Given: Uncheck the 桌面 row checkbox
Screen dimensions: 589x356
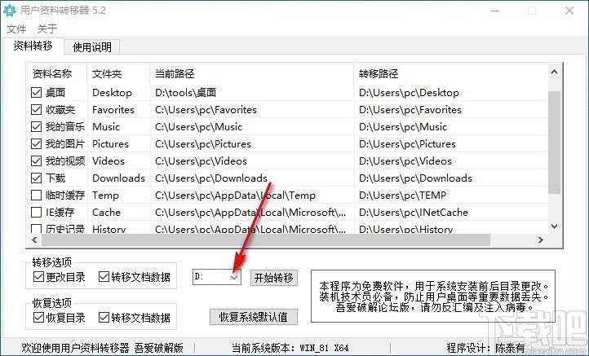Looking at the screenshot, I should point(36,92).
